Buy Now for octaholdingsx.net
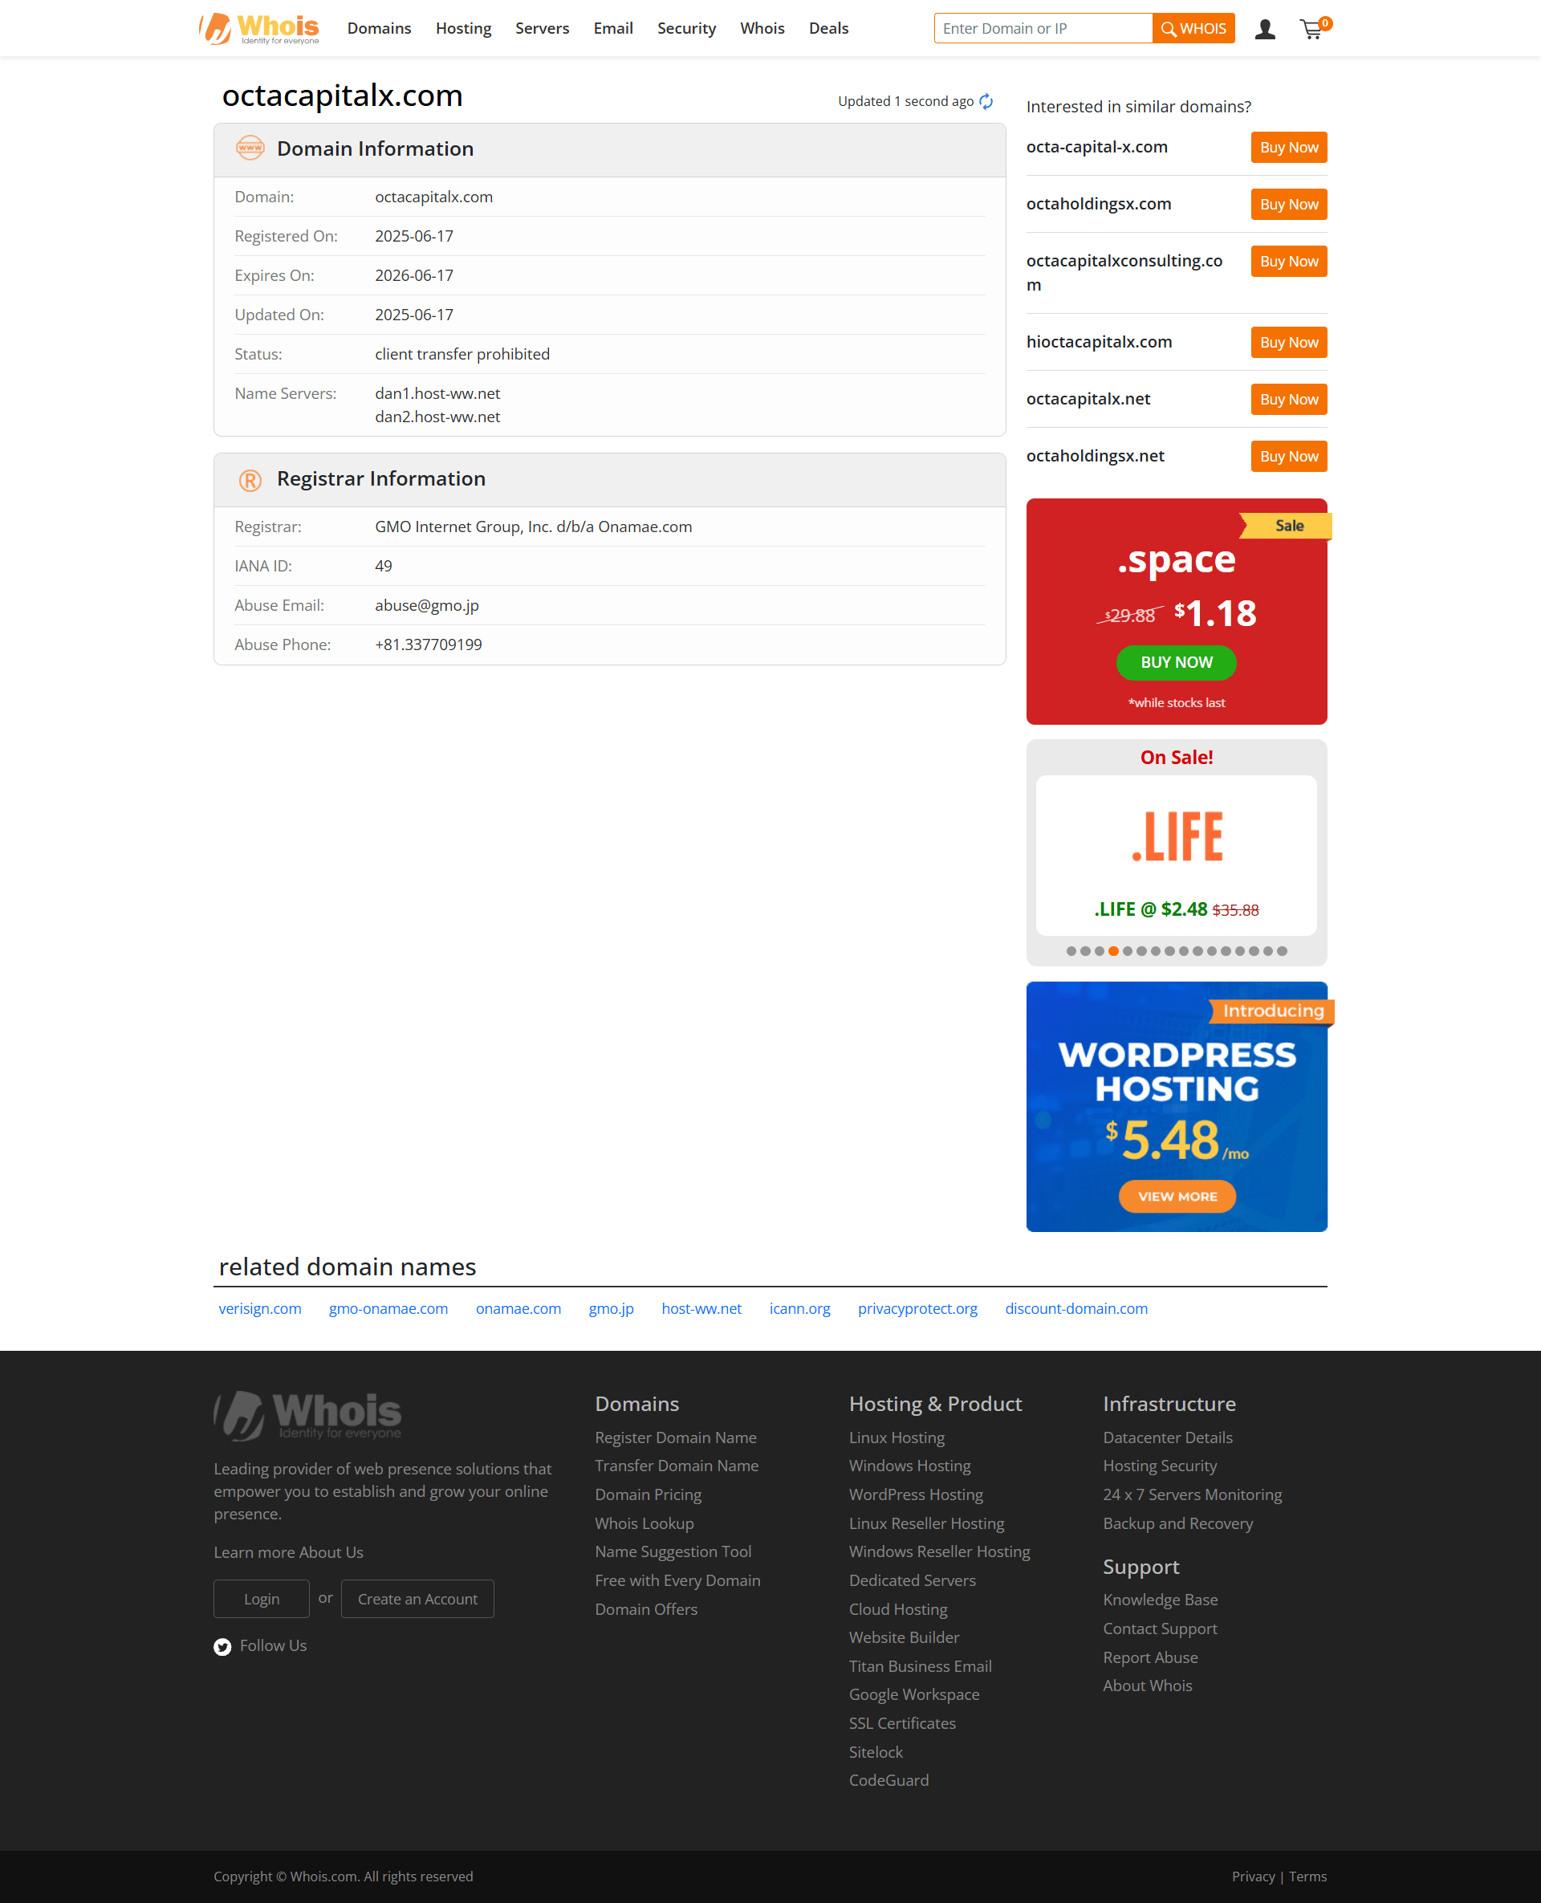Viewport: 1541px width, 1903px height. pyautogui.click(x=1289, y=456)
